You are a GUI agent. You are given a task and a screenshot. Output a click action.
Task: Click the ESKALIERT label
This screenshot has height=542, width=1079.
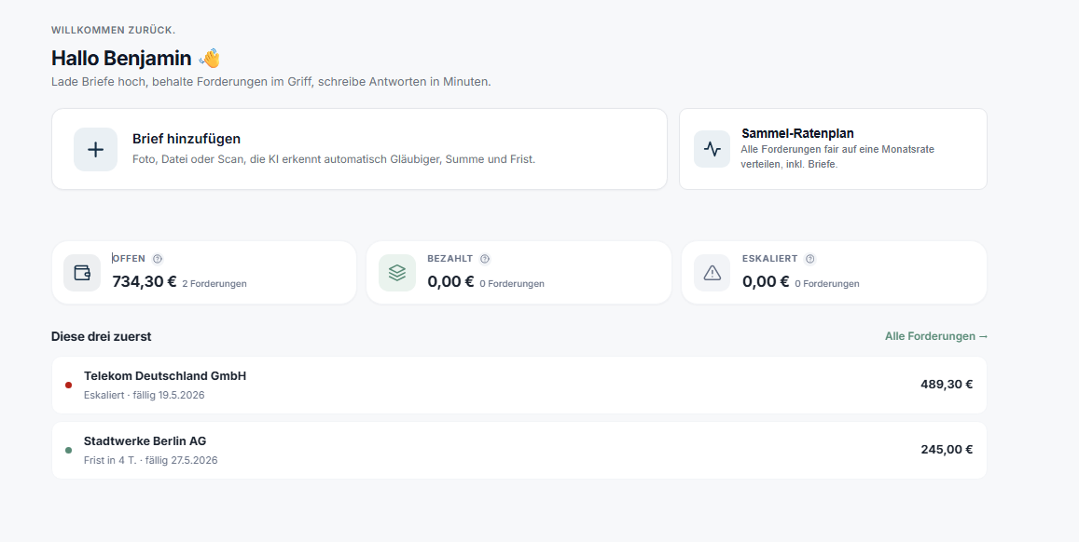pos(770,259)
